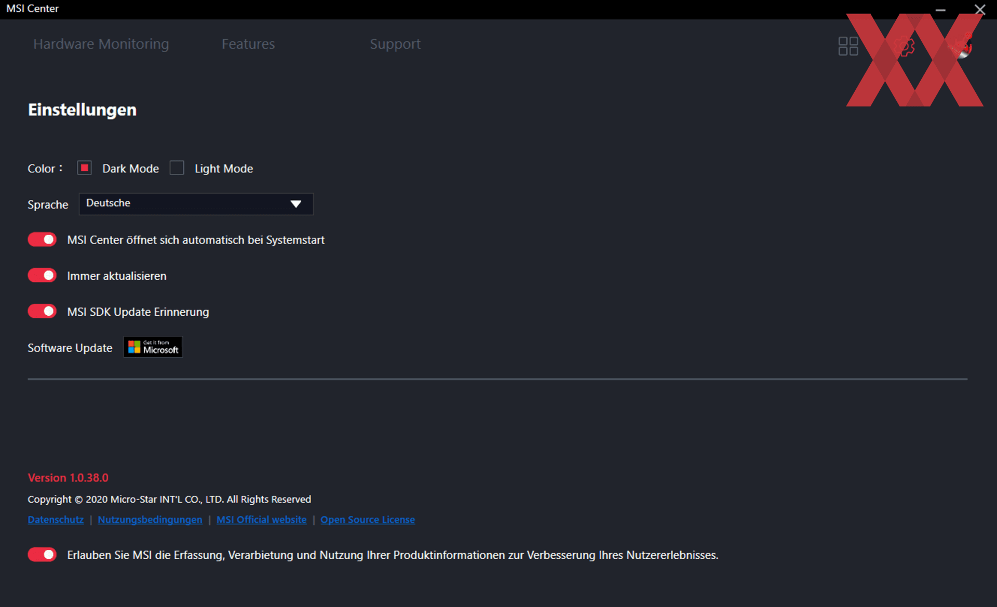997x607 pixels.
Task: Toggle MSI SDK Update Erinnerung switch
Action: click(42, 311)
